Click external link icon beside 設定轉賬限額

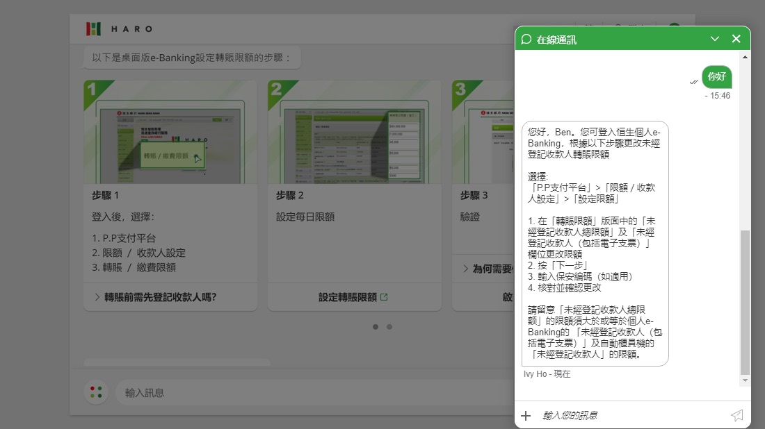pyautogui.click(x=384, y=297)
